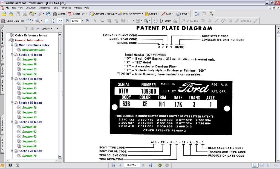Go to the last page
Image resolution: width=280 pixels, height=169 pixels.
click(x=150, y=165)
